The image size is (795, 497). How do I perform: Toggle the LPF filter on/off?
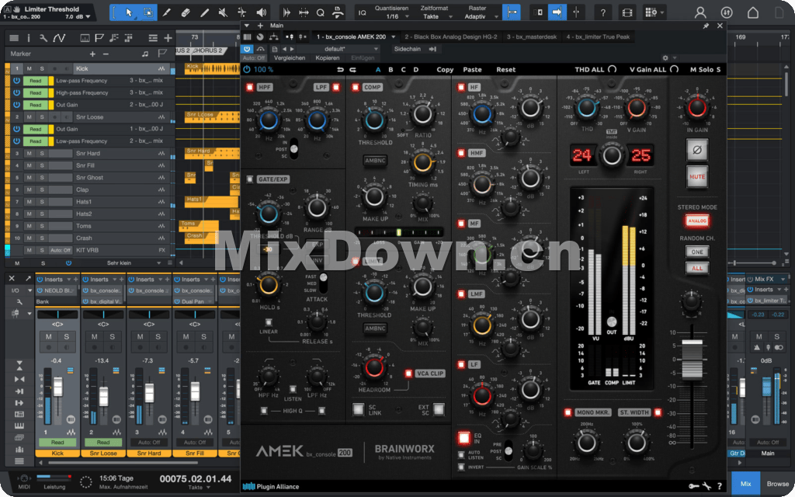point(335,87)
